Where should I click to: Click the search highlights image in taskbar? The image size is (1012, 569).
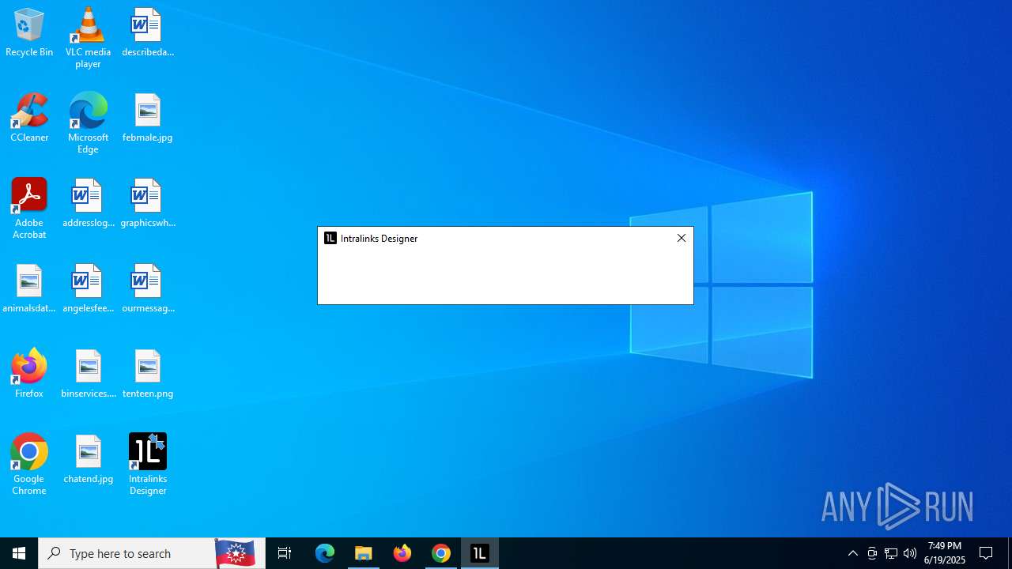[x=235, y=553]
